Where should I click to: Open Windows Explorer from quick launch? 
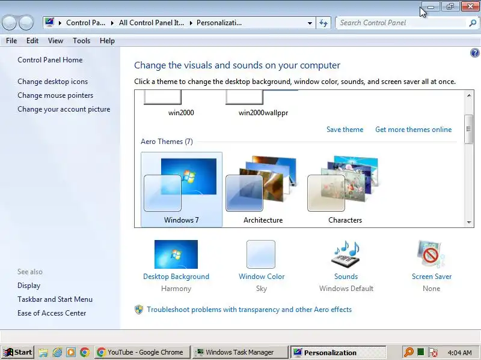[43, 352]
